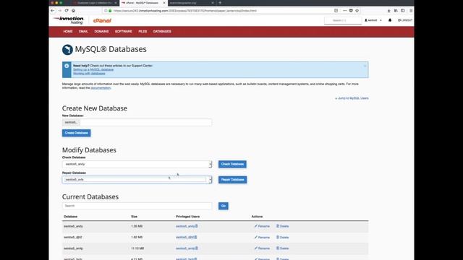This screenshot has height=260, width=463.
Task: Save page with the Pocket icon
Action: point(351,11)
